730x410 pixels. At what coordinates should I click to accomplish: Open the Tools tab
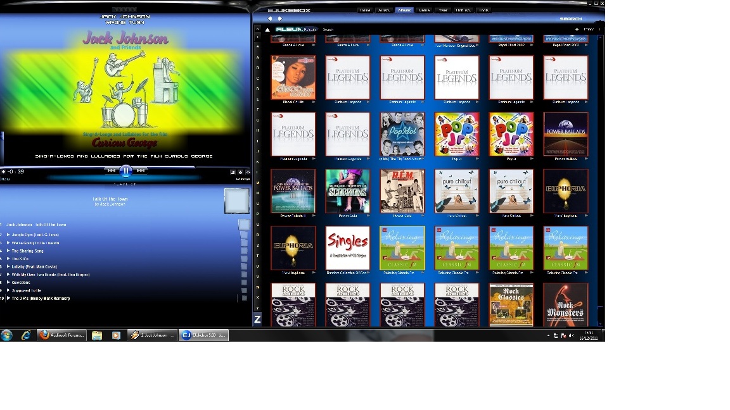484,9
